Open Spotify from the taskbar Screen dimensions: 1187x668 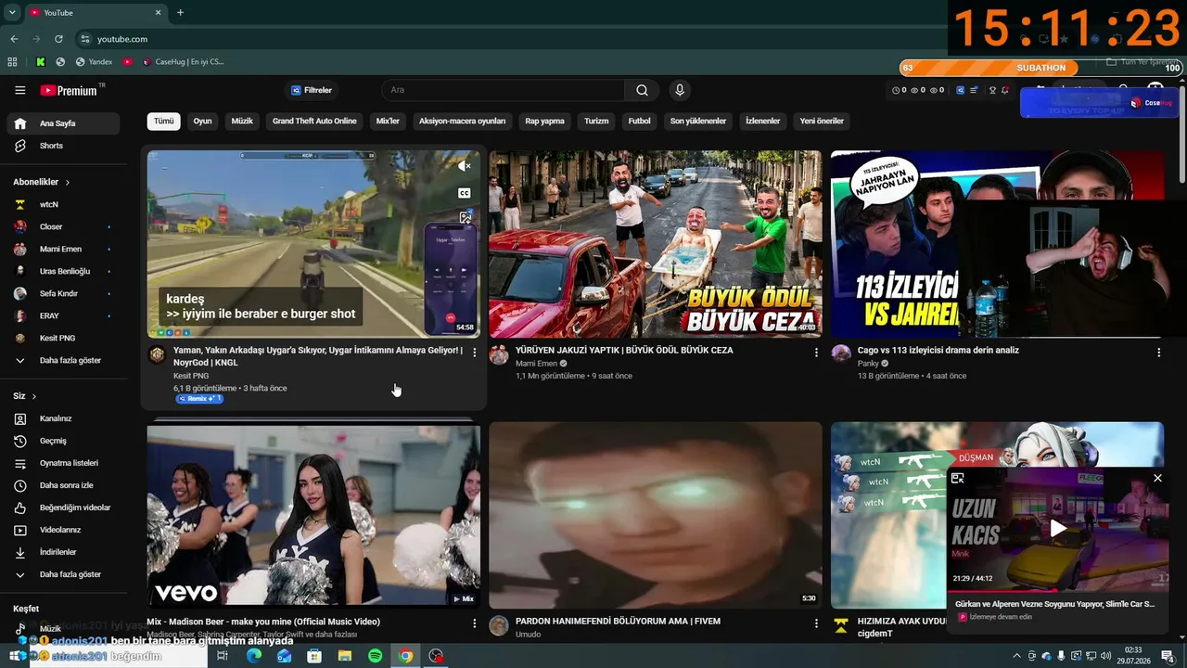coord(375,656)
